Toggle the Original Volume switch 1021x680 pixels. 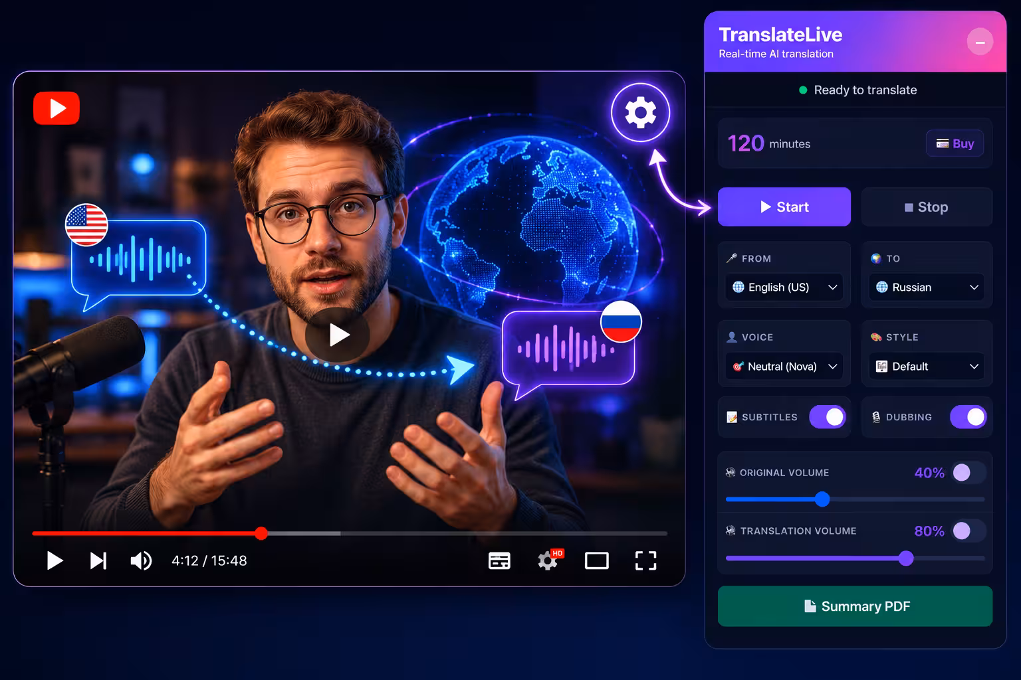968,473
